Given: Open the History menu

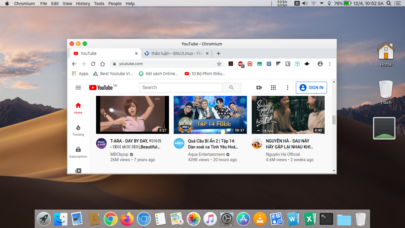Looking at the screenshot, I should pos(83,4).
